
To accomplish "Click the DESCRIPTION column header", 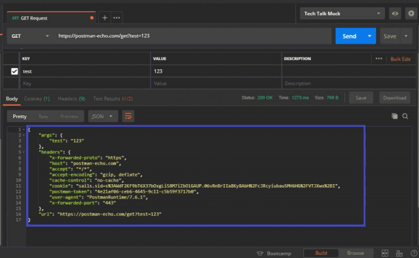I will pyautogui.click(x=297, y=59).
